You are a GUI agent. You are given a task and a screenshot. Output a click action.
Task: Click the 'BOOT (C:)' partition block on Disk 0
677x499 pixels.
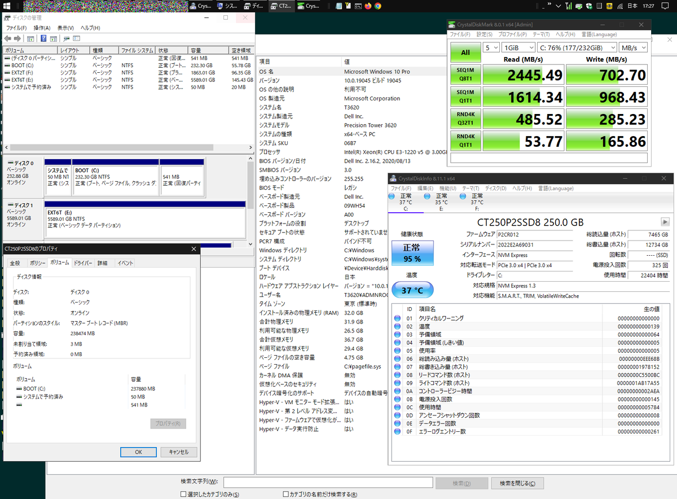116,177
